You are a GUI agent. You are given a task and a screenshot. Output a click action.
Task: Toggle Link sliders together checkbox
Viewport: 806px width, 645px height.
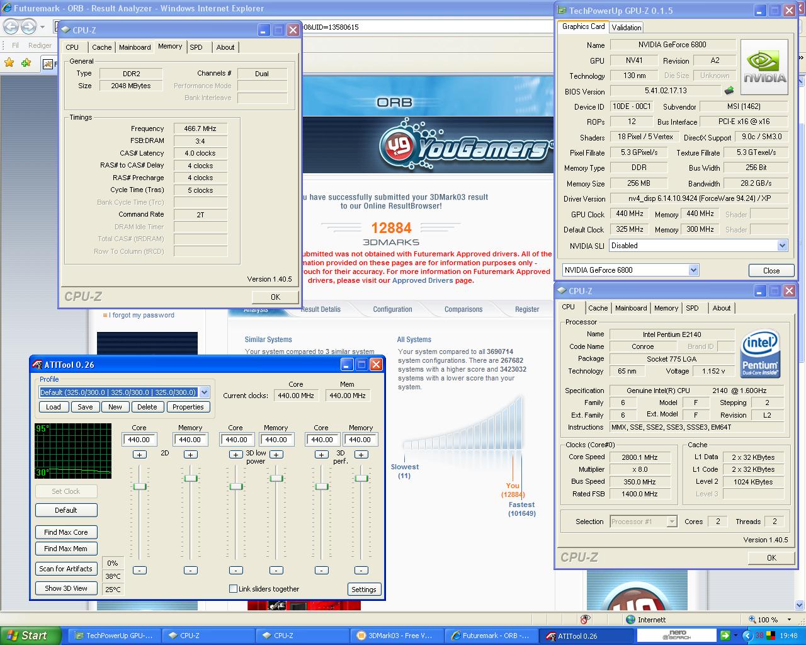click(234, 589)
